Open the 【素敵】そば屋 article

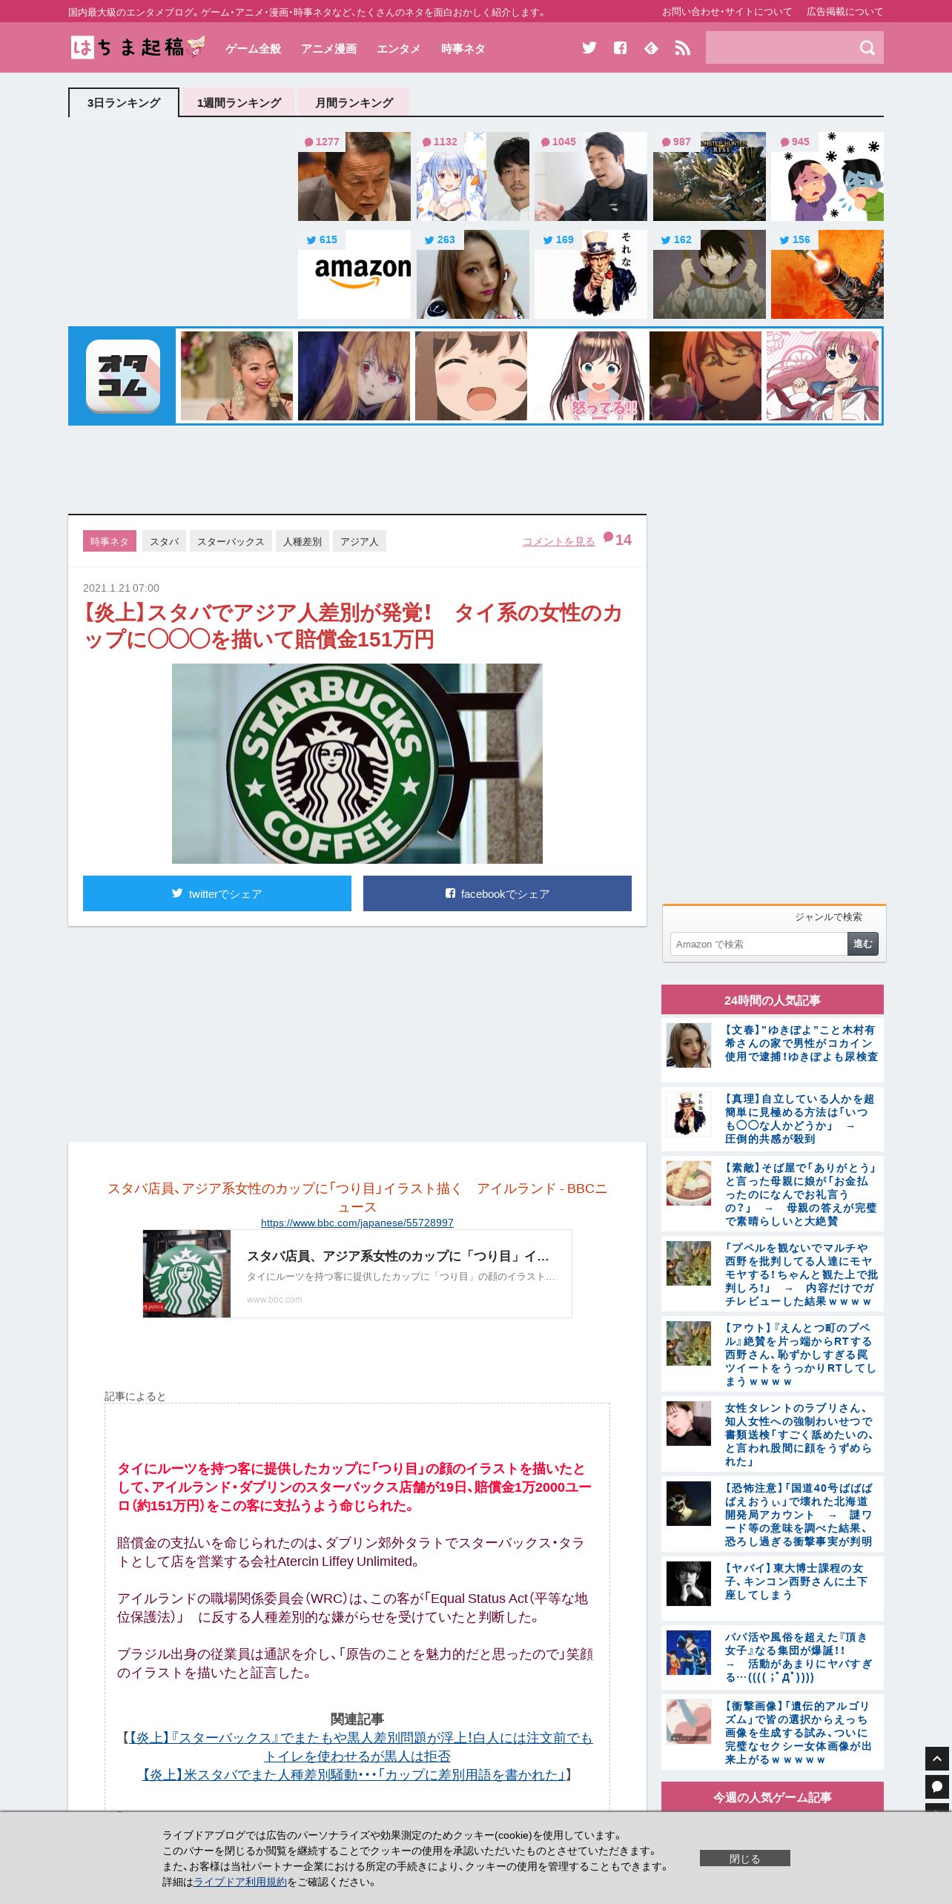(773, 1194)
